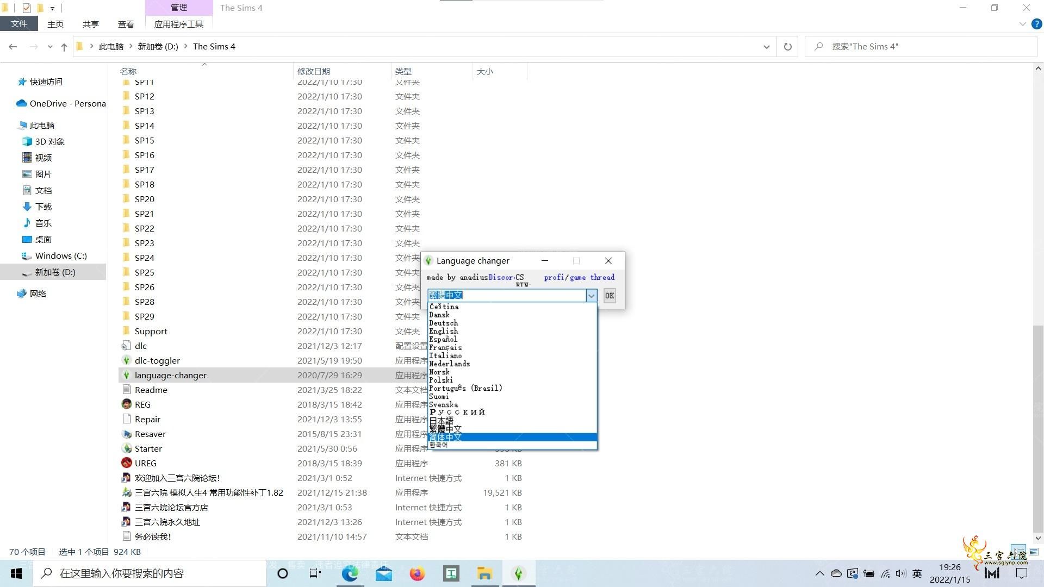The image size is (1044, 587).
Task: Open the dlc-toggler application icon
Action: click(x=126, y=360)
